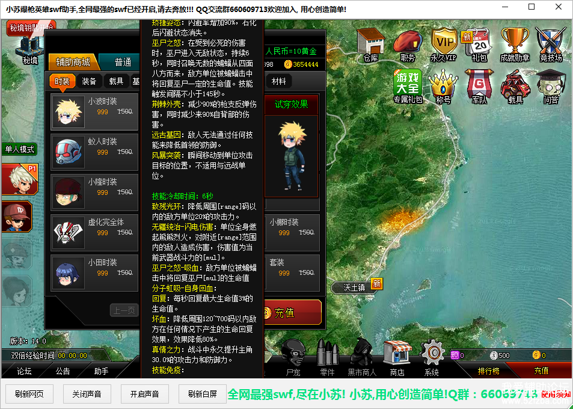Open the 礼包 calendar icon

[x=479, y=46]
